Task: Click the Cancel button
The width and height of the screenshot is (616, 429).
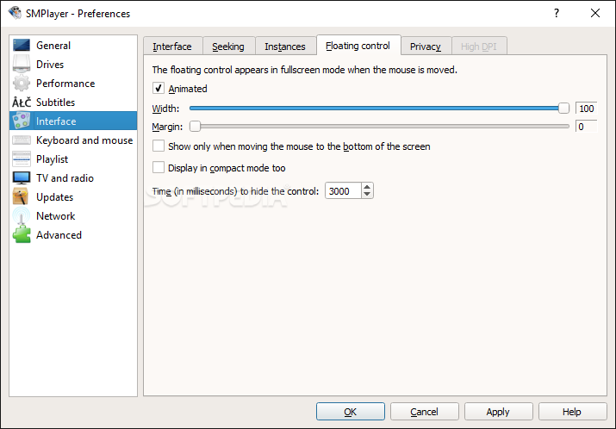Action: [424, 411]
